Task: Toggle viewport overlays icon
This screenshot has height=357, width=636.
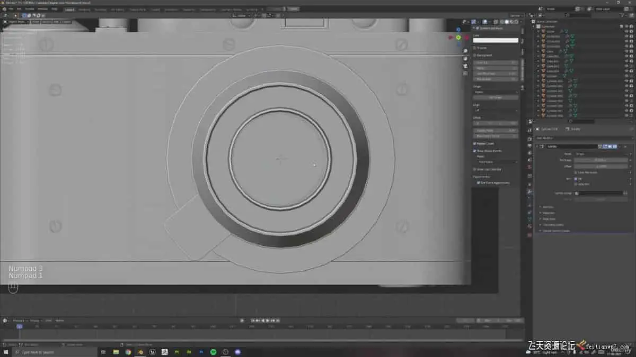Action: click(485, 22)
